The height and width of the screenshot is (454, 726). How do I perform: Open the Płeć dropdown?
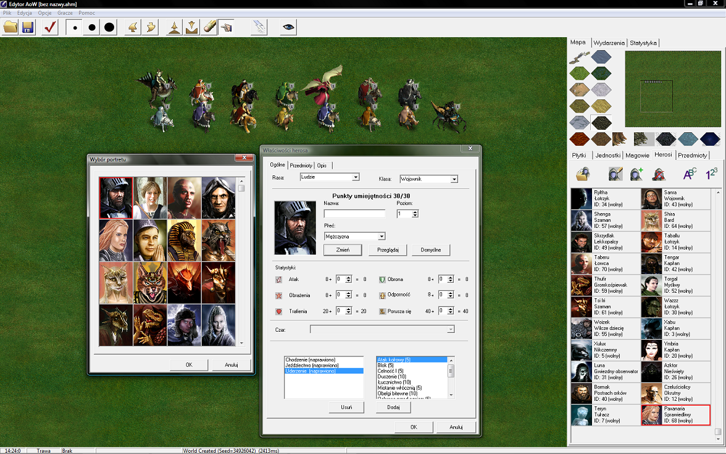click(x=381, y=236)
